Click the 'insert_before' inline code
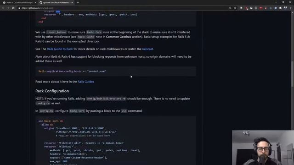This screenshot has height=165, width=294. pyautogui.click(x=57, y=32)
